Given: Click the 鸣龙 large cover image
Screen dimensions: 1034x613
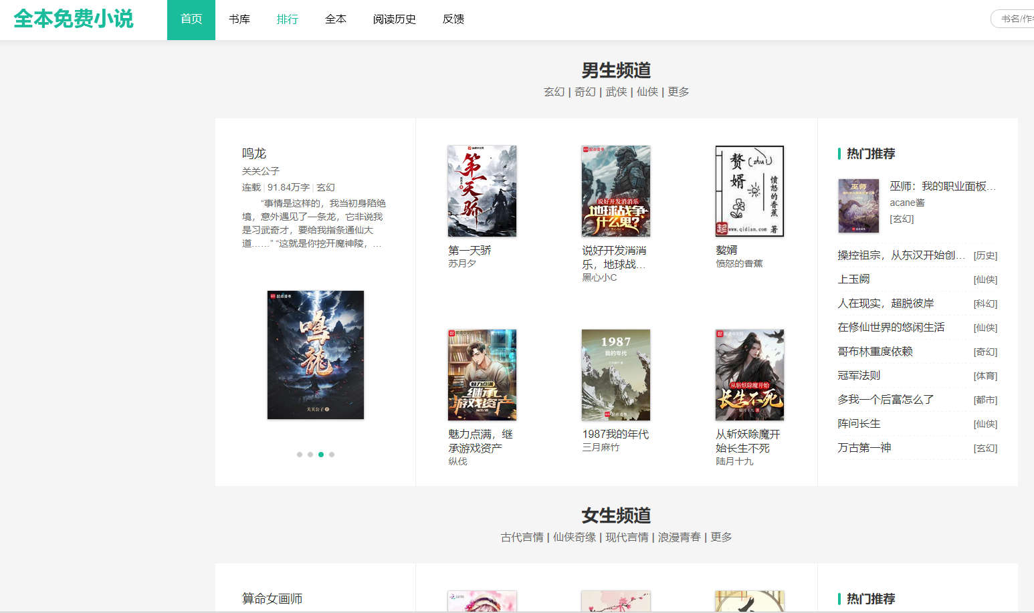Looking at the screenshot, I should [316, 355].
